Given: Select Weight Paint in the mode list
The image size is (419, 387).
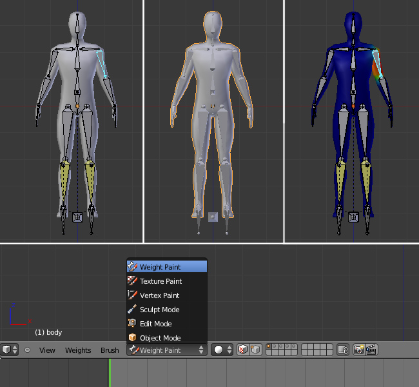Looking at the screenshot, I should pos(167,266).
